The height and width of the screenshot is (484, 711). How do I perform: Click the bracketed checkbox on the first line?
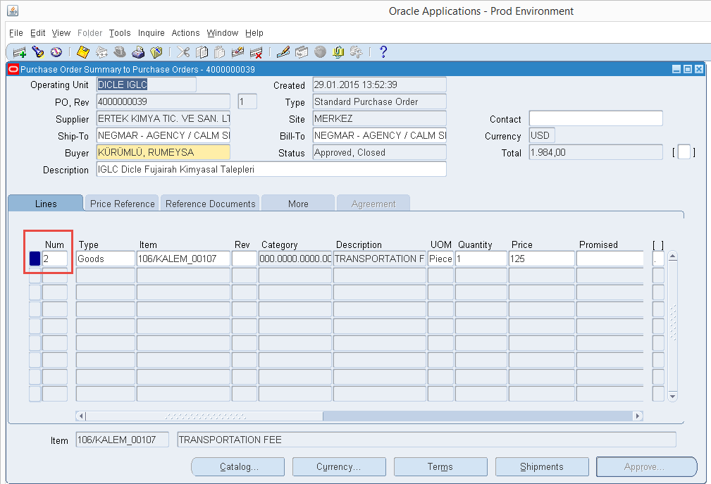coord(657,258)
